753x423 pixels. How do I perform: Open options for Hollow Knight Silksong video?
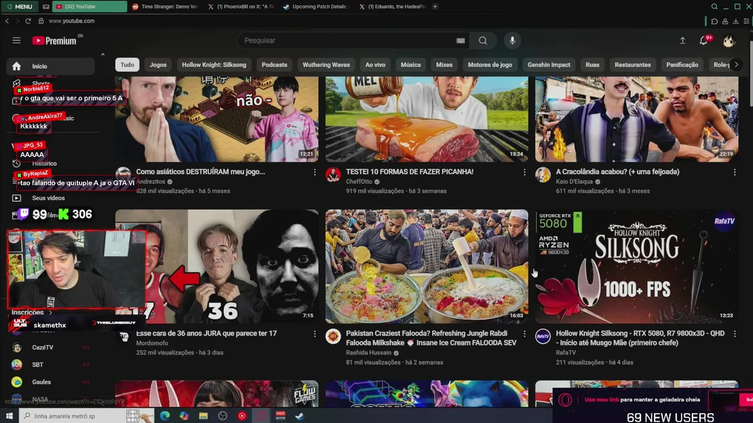735,334
